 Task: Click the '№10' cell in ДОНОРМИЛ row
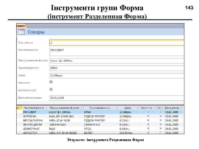tap(52, 129)
